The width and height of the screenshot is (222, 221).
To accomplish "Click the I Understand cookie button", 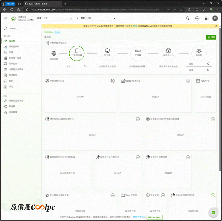I will [x=155, y=217].
